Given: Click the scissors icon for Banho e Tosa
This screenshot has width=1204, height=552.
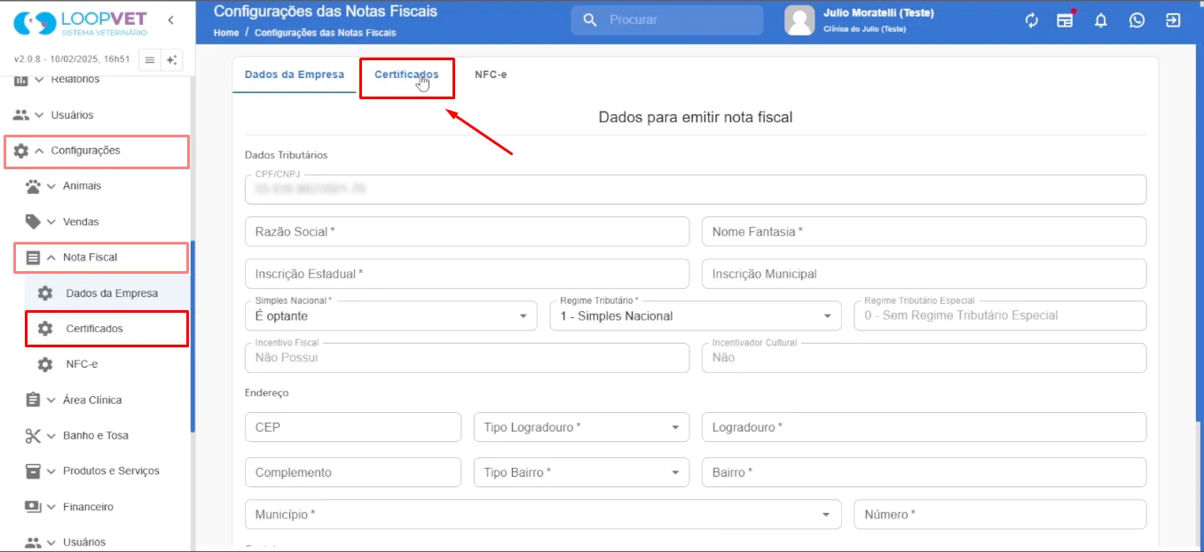Looking at the screenshot, I should [x=33, y=436].
